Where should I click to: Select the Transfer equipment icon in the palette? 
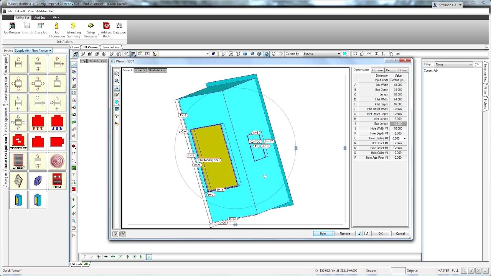pos(18,141)
